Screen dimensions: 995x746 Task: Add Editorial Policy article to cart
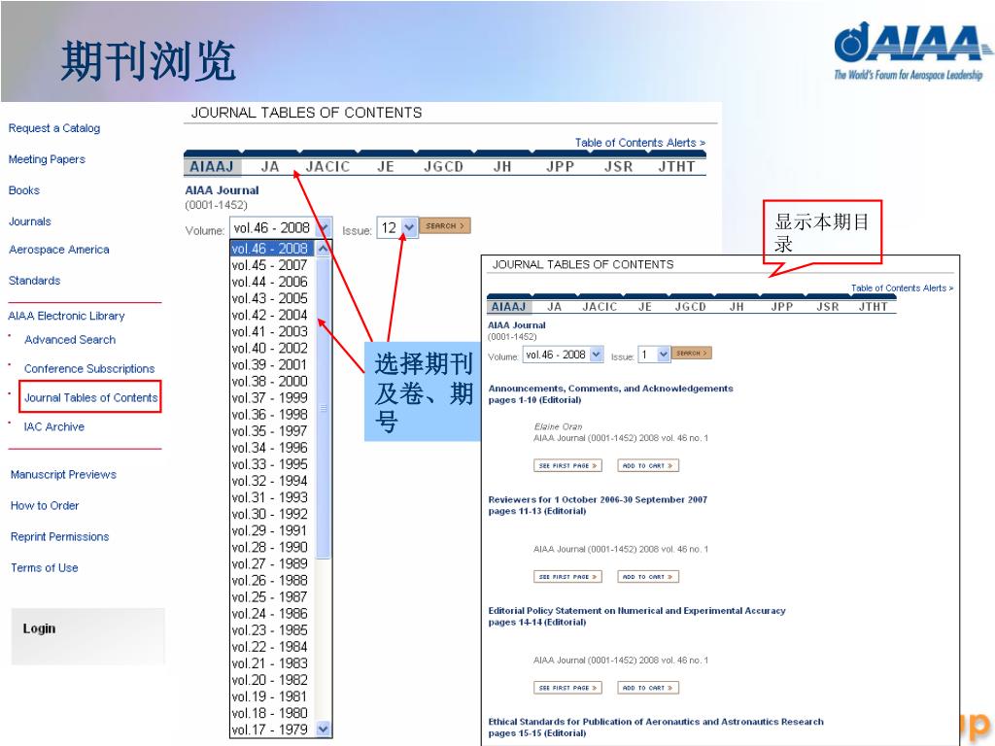(648, 688)
